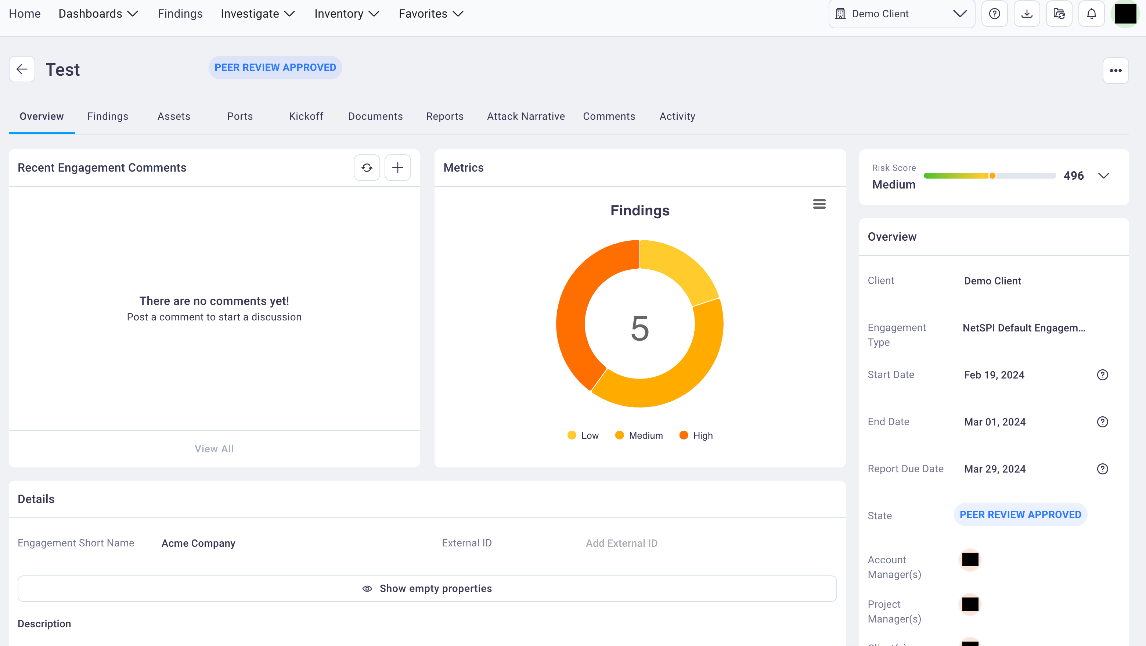Show help for End Date
Screen dimensions: 1146x646
[x=1102, y=421]
